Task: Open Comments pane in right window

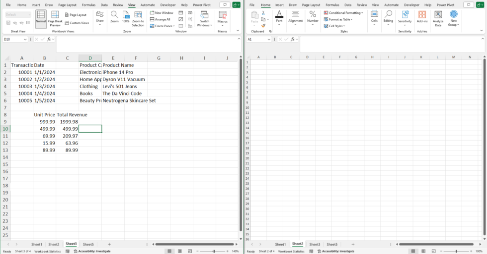Action: [x=468, y=5]
